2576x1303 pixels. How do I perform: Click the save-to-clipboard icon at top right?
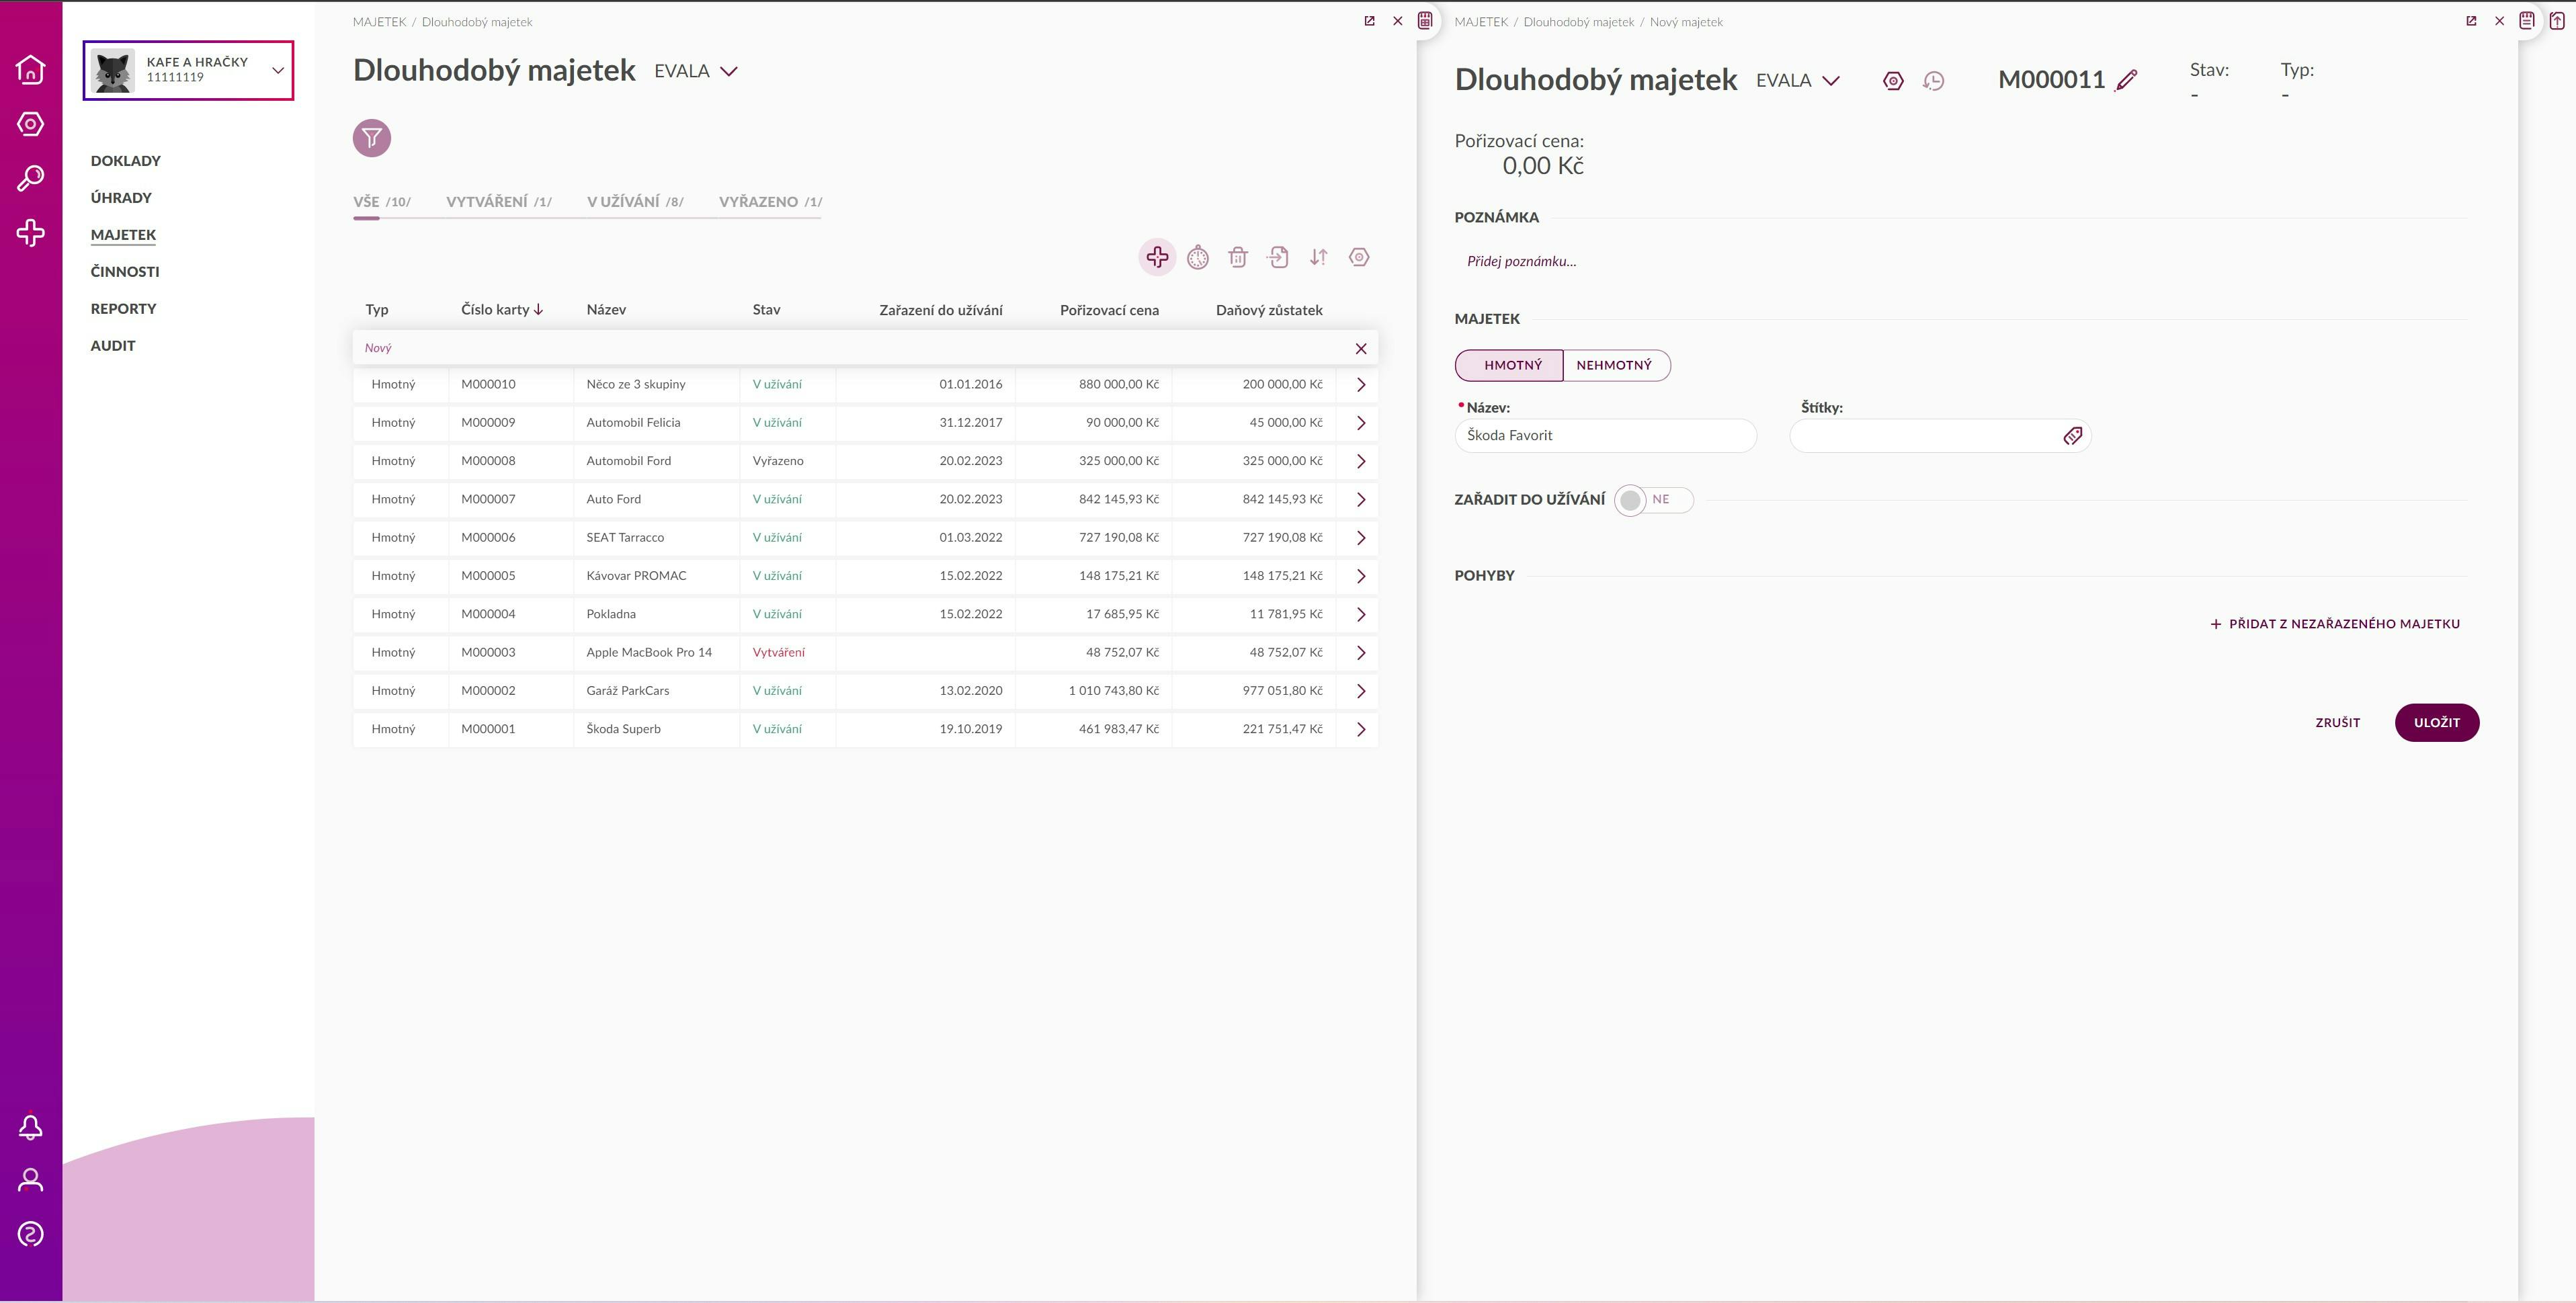(2526, 20)
